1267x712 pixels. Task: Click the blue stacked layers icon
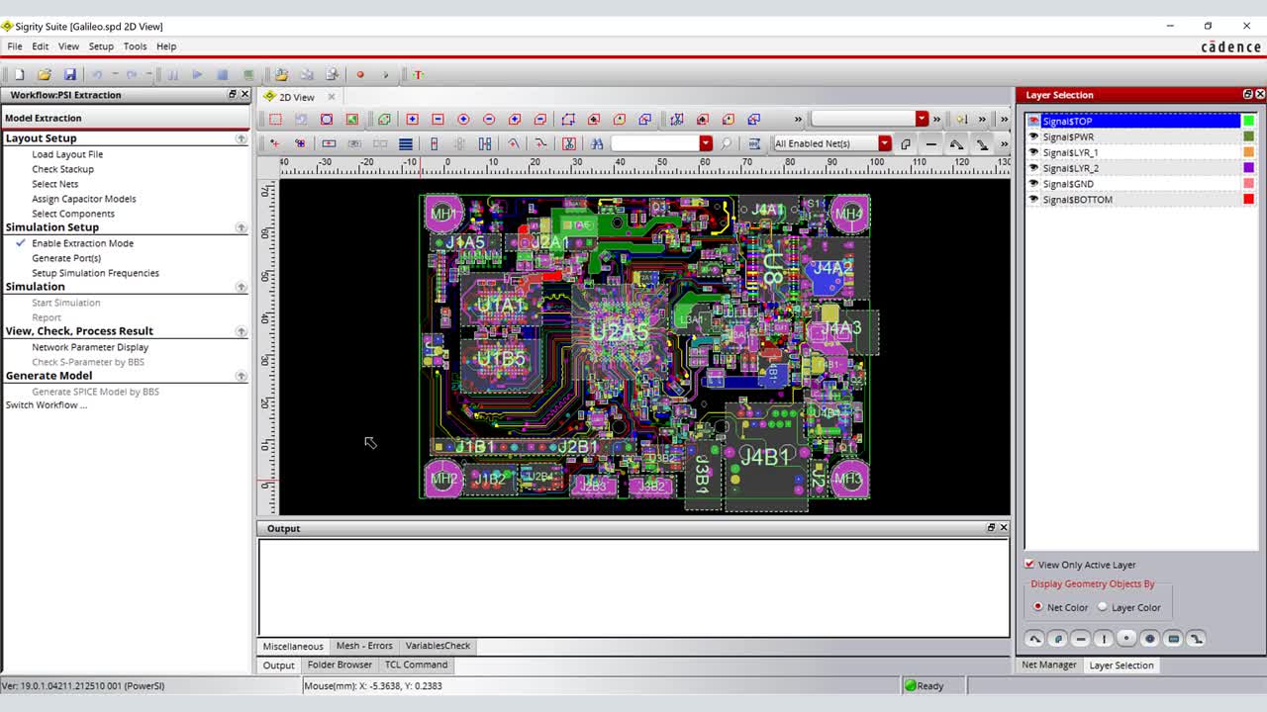pos(406,143)
